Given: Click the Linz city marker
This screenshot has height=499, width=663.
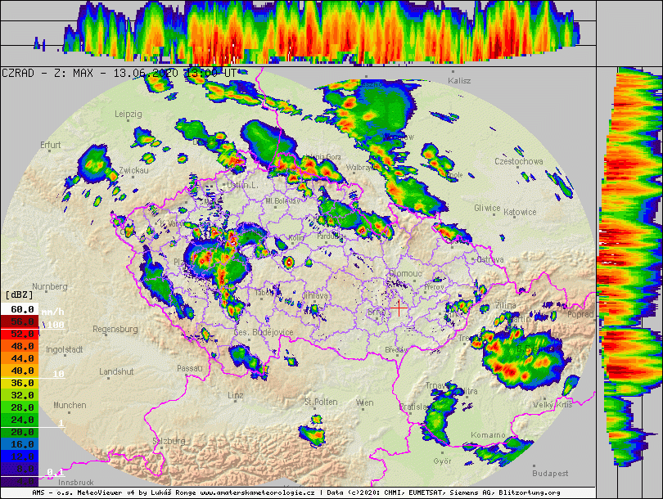Looking at the screenshot, I should (x=236, y=395).
